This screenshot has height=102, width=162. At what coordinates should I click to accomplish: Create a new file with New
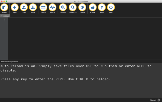(x=15, y=8)
